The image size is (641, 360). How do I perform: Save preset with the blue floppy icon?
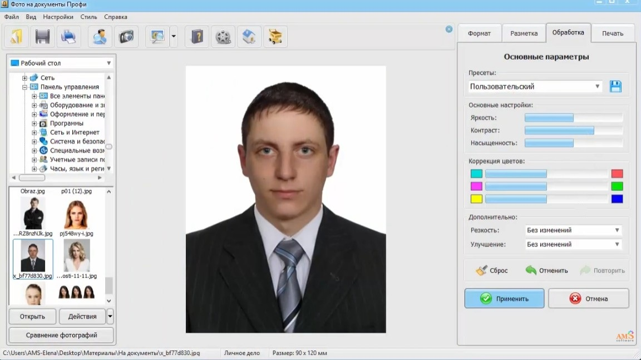[x=615, y=87]
